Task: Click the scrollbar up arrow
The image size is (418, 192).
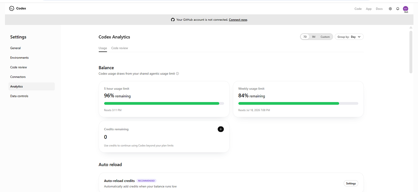Action: coord(411,27)
